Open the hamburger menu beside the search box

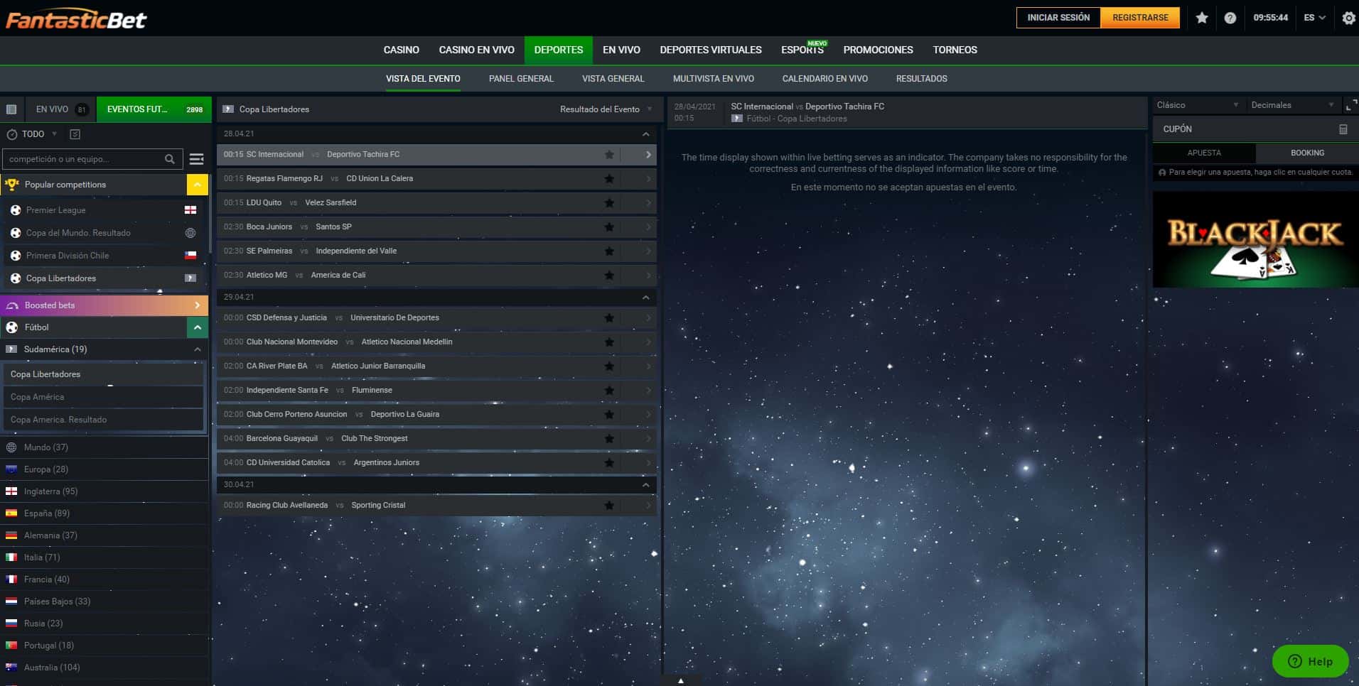click(197, 159)
